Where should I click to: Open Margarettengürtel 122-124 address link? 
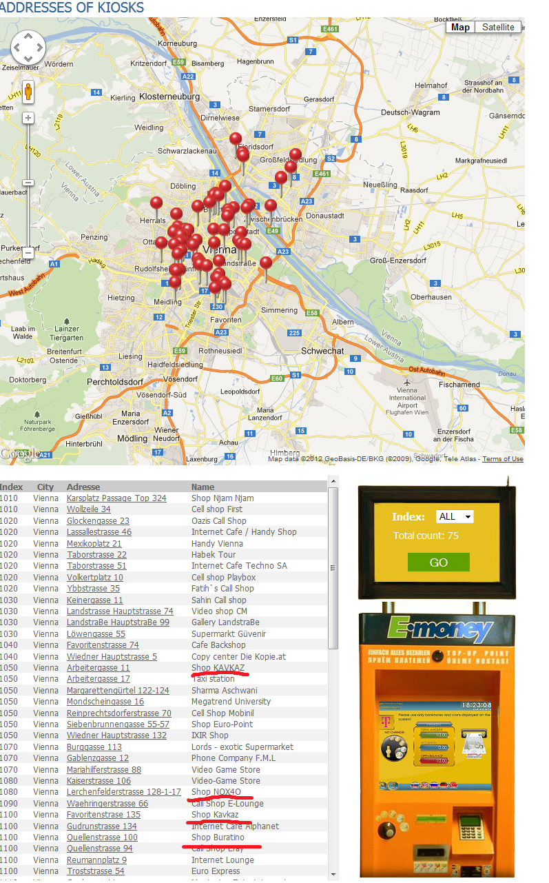(118, 691)
